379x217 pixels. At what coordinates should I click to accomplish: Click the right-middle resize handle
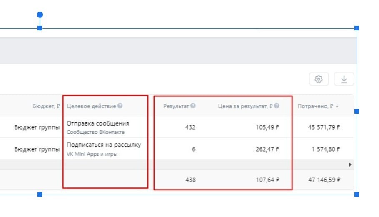[357, 111]
